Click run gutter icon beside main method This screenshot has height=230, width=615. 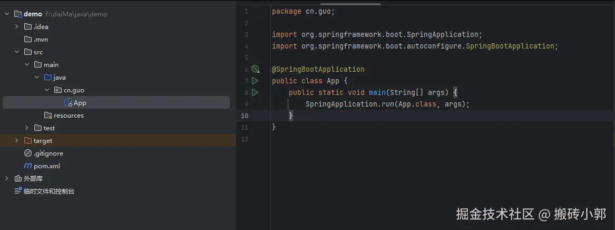click(255, 92)
